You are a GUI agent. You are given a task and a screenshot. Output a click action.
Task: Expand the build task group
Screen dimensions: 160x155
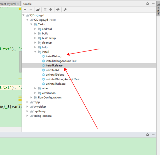point(35,33)
